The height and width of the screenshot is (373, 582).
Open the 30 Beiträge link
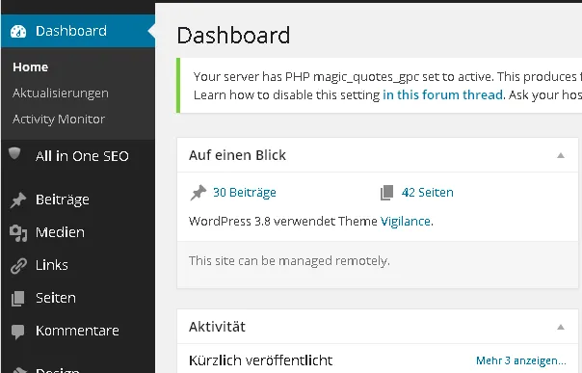pos(245,192)
